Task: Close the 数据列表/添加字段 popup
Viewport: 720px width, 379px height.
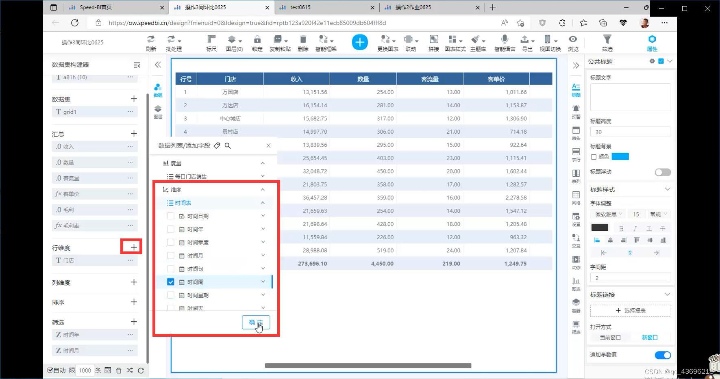Action: (x=268, y=145)
